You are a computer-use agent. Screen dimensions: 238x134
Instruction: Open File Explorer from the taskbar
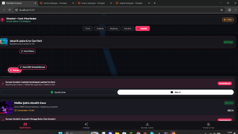(117, 133)
